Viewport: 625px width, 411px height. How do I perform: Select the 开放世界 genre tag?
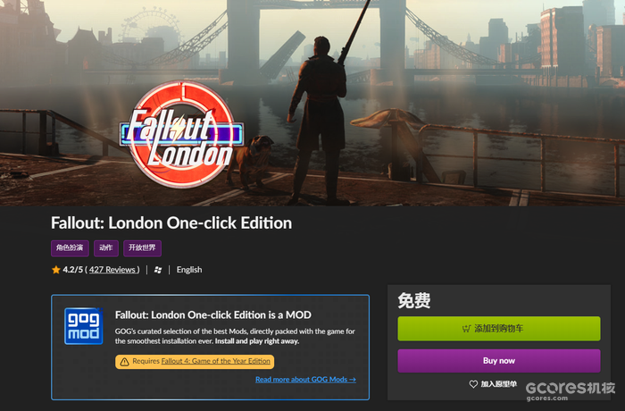(142, 248)
